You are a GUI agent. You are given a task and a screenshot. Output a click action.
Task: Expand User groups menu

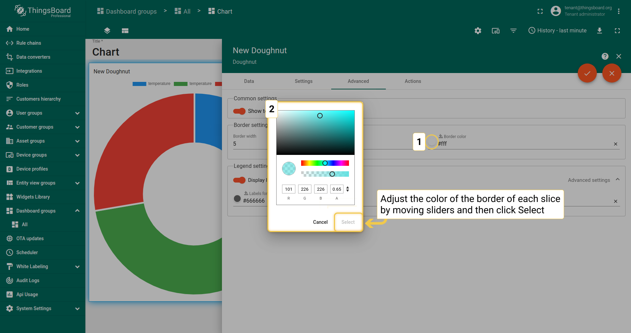coord(77,113)
